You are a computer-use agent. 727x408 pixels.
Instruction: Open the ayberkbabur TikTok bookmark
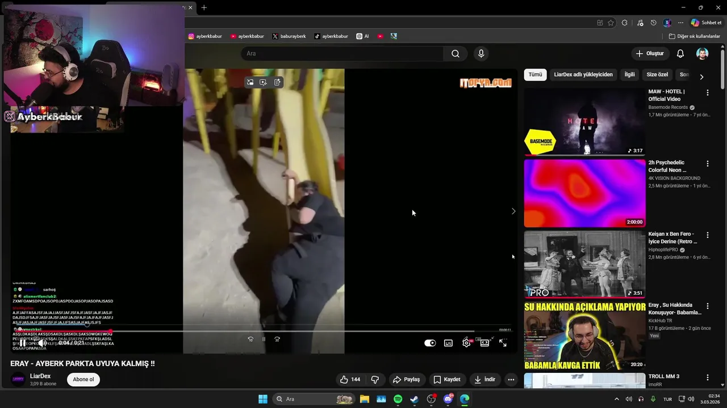[331, 36]
